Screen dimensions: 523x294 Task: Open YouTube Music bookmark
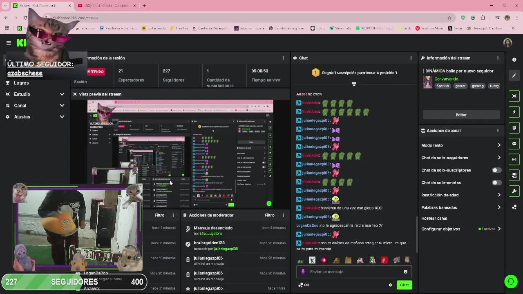coord(429,28)
